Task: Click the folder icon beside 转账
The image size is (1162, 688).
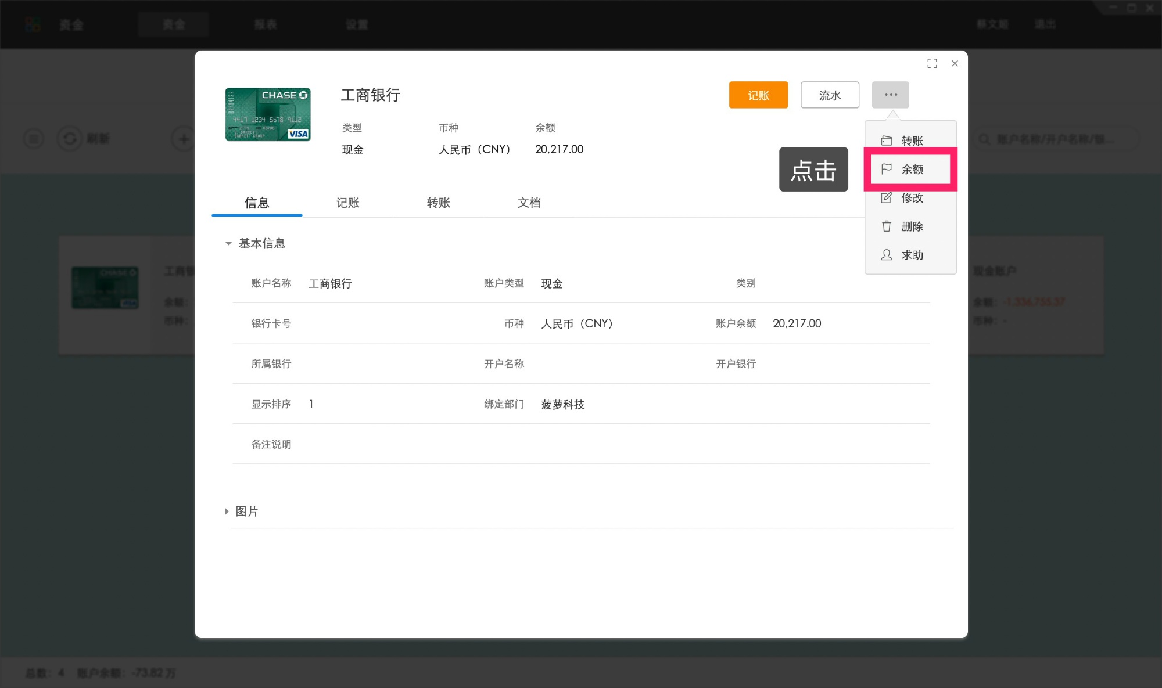Action: [885, 140]
